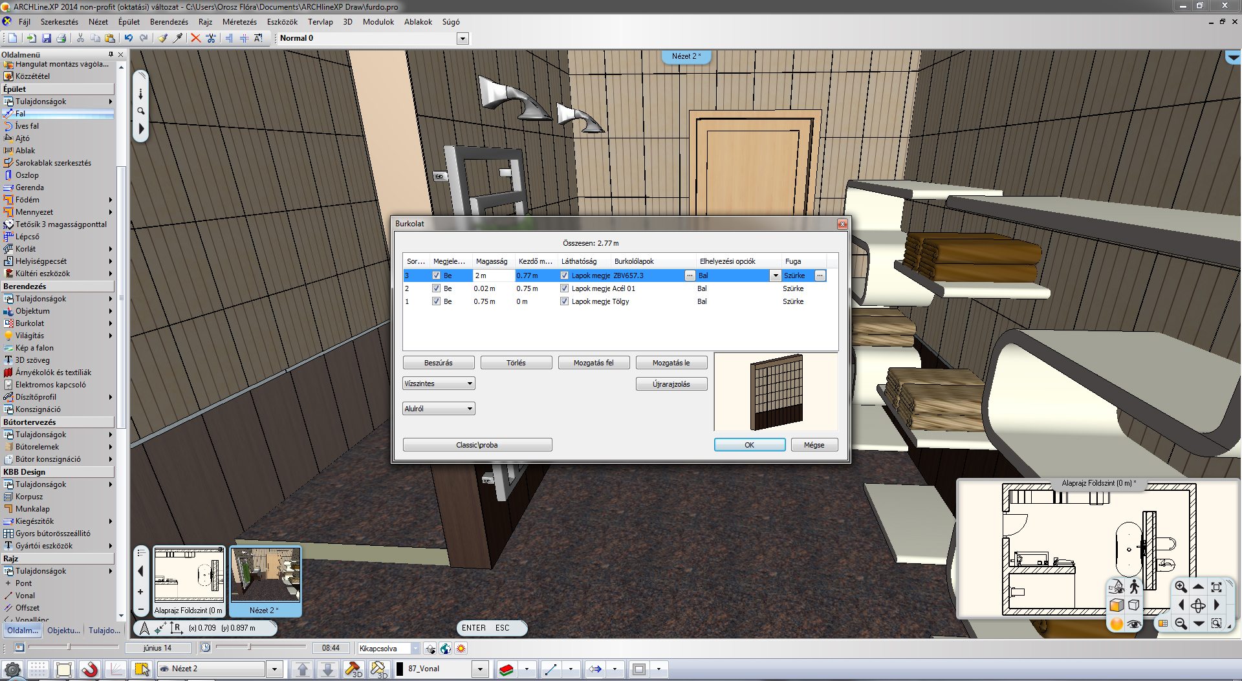Open the Alulról dropdown
The width and height of the screenshot is (1242, 681).
439,409
